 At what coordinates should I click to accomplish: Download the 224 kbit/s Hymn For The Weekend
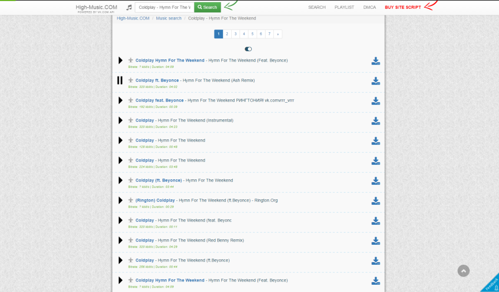(376, 161)
